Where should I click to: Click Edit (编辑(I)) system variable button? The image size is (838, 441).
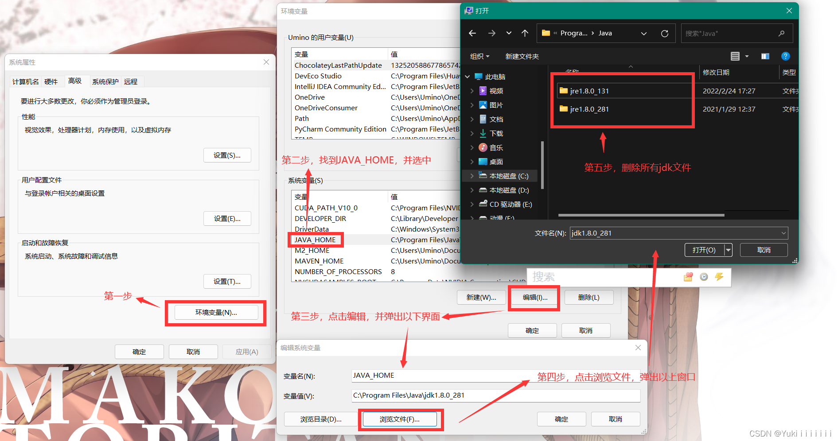click(535, 297)
